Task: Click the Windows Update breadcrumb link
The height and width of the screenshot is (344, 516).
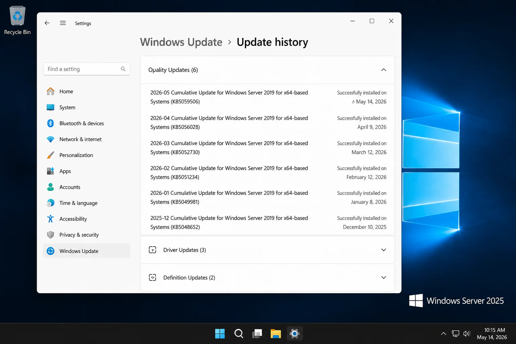Action: (181, 42)
